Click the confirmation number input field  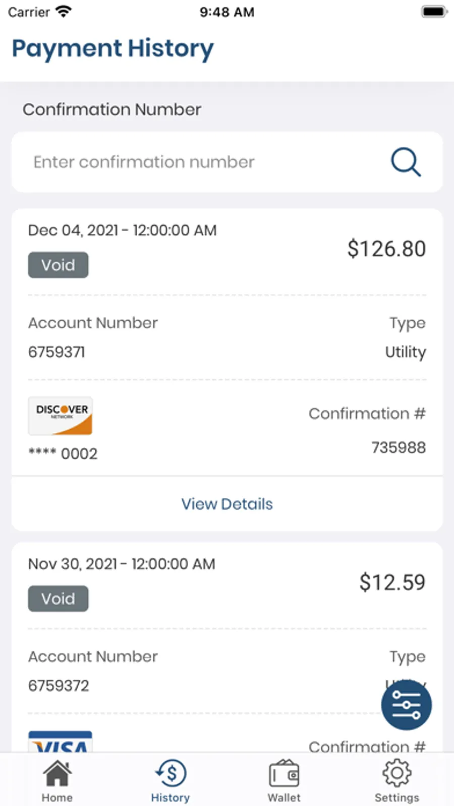[202, 162]
